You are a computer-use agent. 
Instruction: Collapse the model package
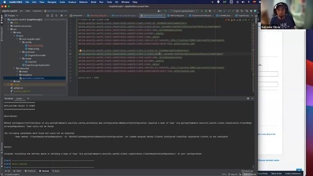click(20, 59)
